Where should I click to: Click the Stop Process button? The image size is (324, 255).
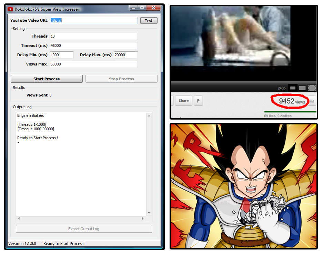121,79
